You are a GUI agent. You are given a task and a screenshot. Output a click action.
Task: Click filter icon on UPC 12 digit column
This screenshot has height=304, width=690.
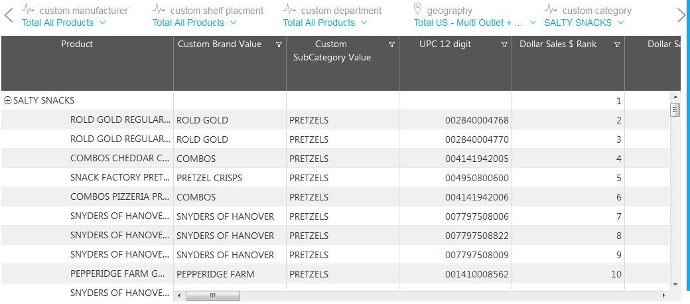(504, 45)
